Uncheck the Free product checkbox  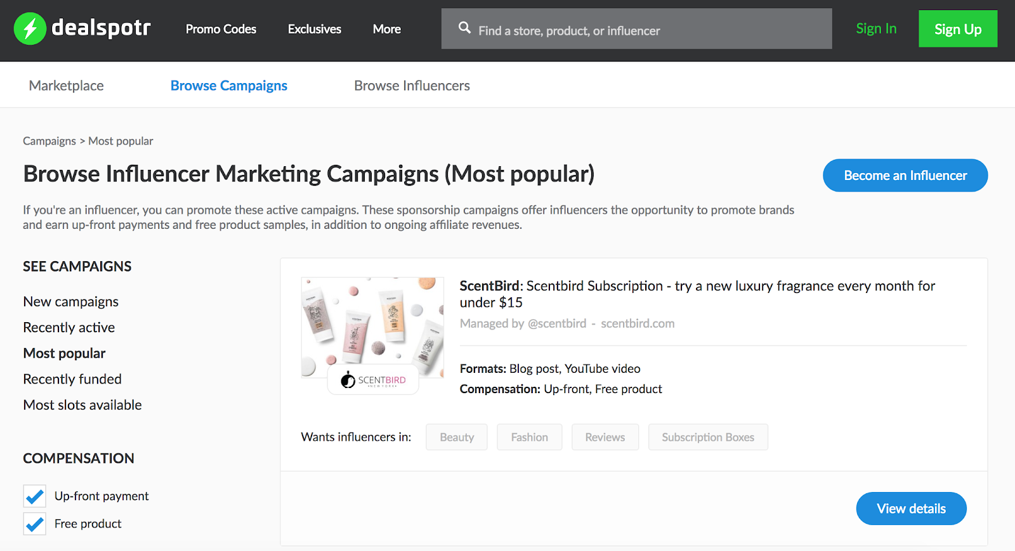(x=35, y=524)
